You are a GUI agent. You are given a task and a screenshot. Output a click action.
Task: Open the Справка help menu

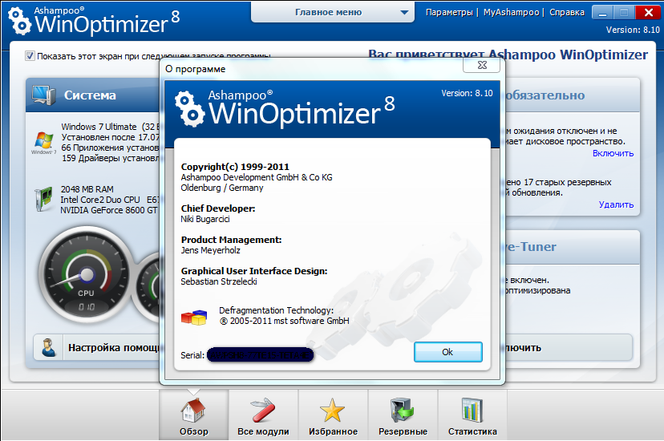pos(567,13)
